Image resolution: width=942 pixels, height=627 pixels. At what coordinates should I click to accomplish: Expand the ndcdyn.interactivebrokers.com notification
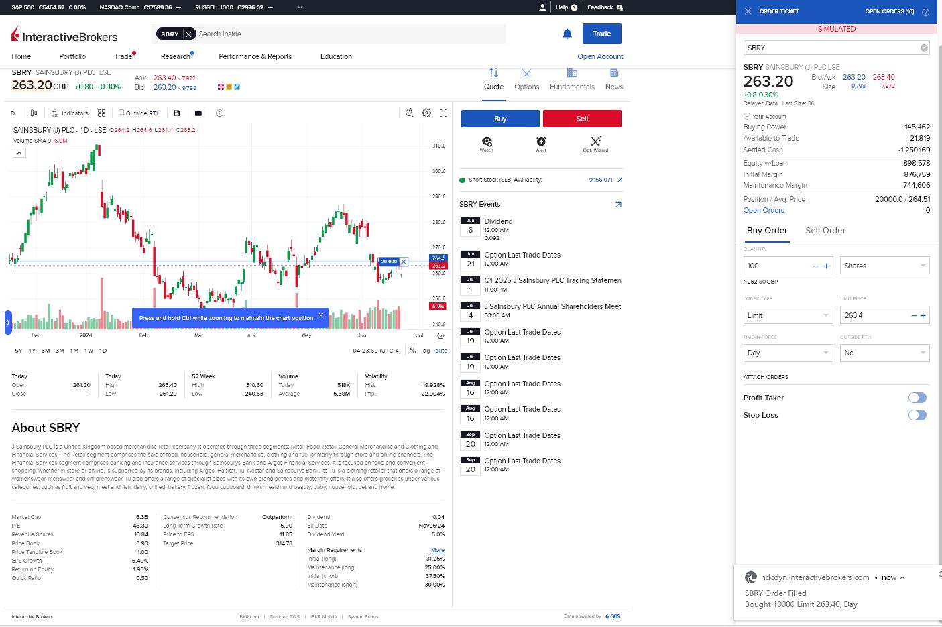click(902, 577)
